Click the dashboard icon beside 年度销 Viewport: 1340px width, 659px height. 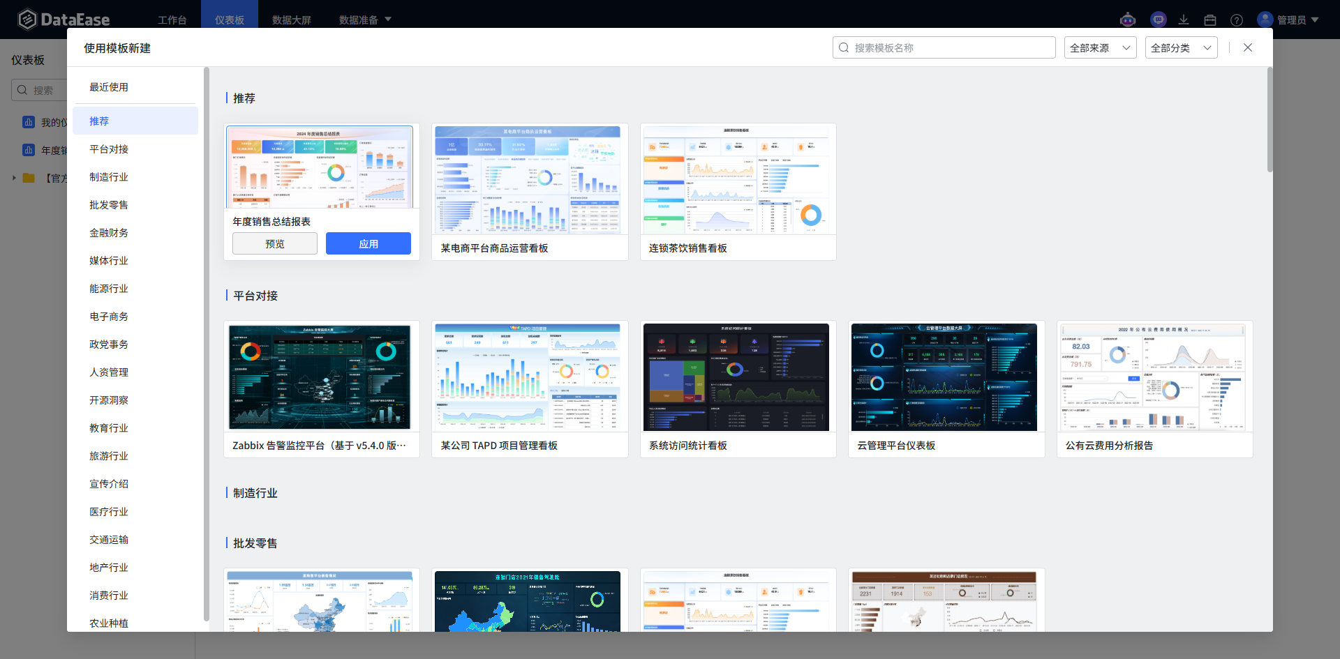coord(29,150)
